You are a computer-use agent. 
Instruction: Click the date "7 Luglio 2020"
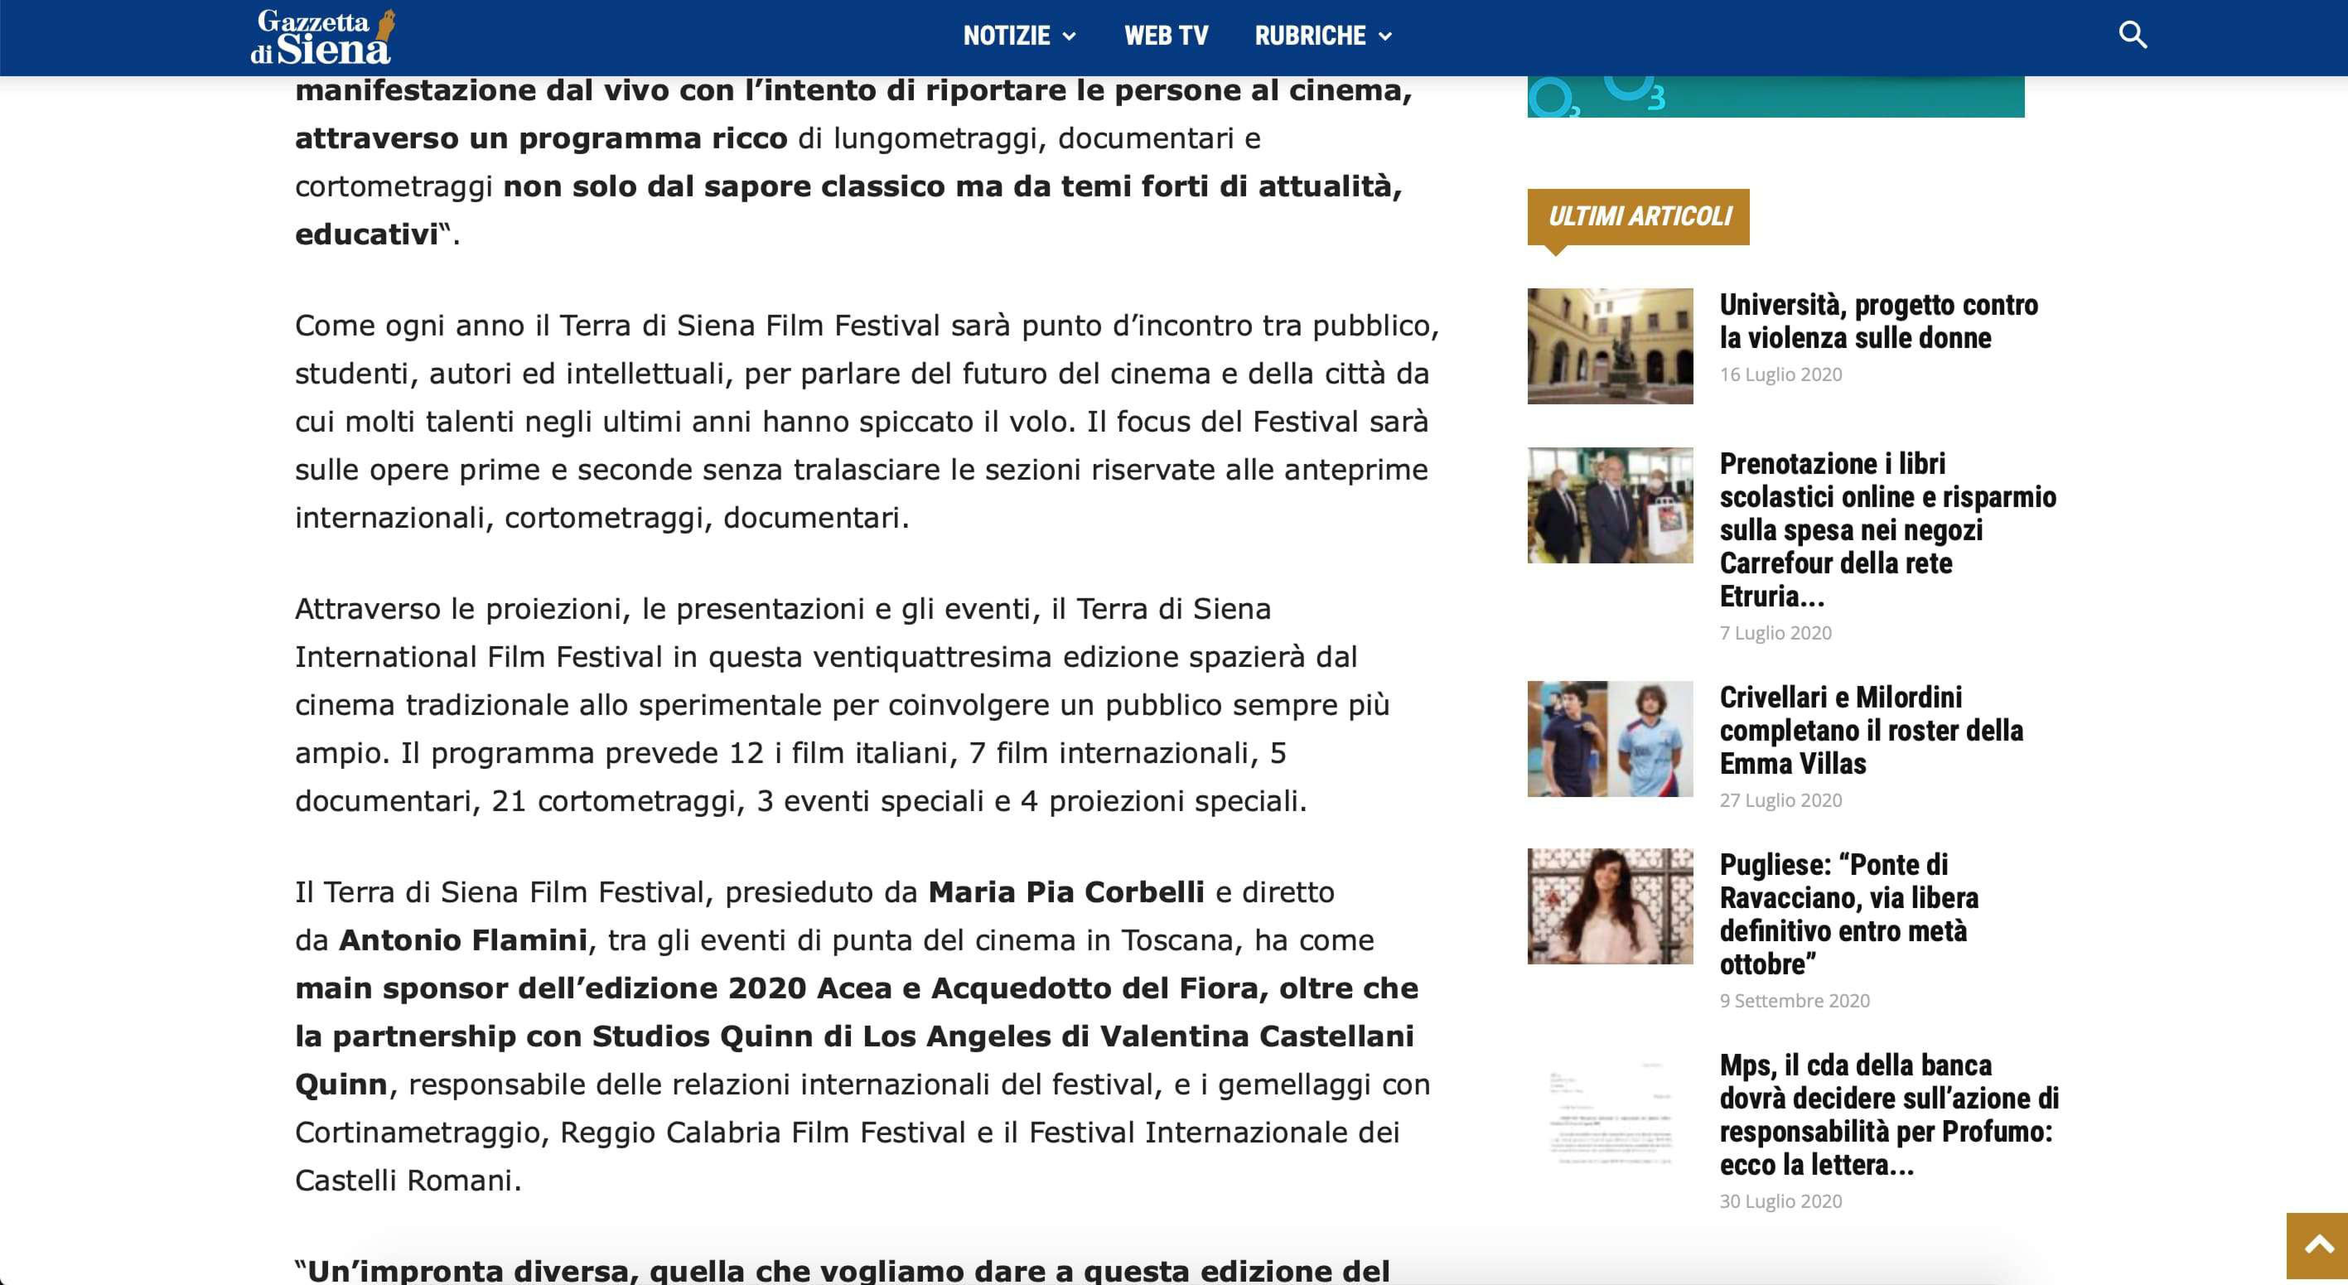(x=1775, y=633)
